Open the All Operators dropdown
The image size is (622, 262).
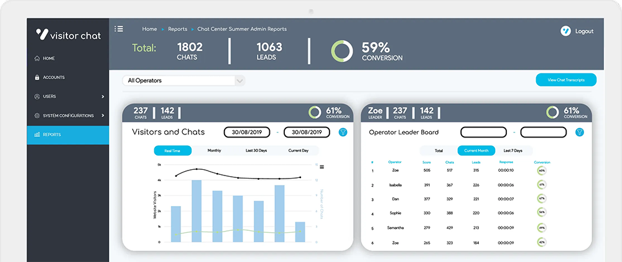point(184,80)
